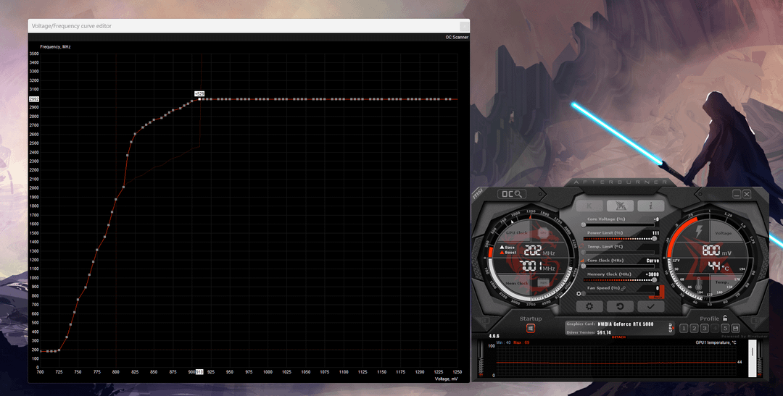This screenshot has width=783, height=396.
Task: Open the GPU selector next to graphics card
Action: 670,328
